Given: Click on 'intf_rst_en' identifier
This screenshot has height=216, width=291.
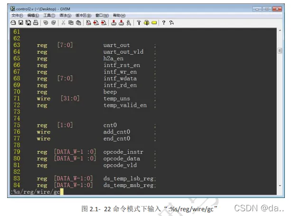Looking at the screenshot, I should click(x=122, y=65).
